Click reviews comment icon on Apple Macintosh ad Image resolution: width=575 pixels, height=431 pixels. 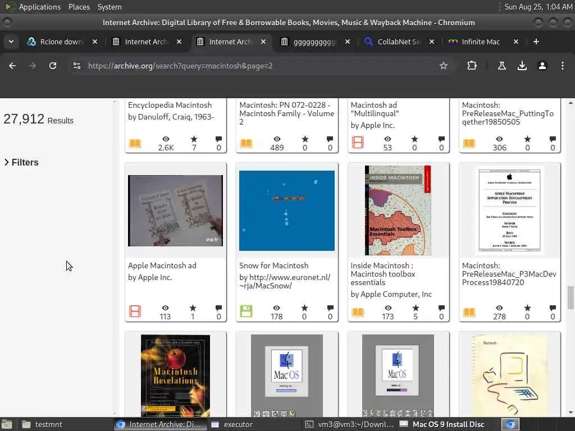(x=218, y=308)
